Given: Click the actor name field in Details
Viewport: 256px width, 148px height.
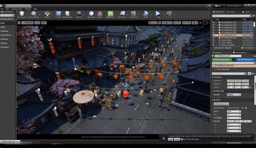Looking at the screenshot, I should pos(228,56).
